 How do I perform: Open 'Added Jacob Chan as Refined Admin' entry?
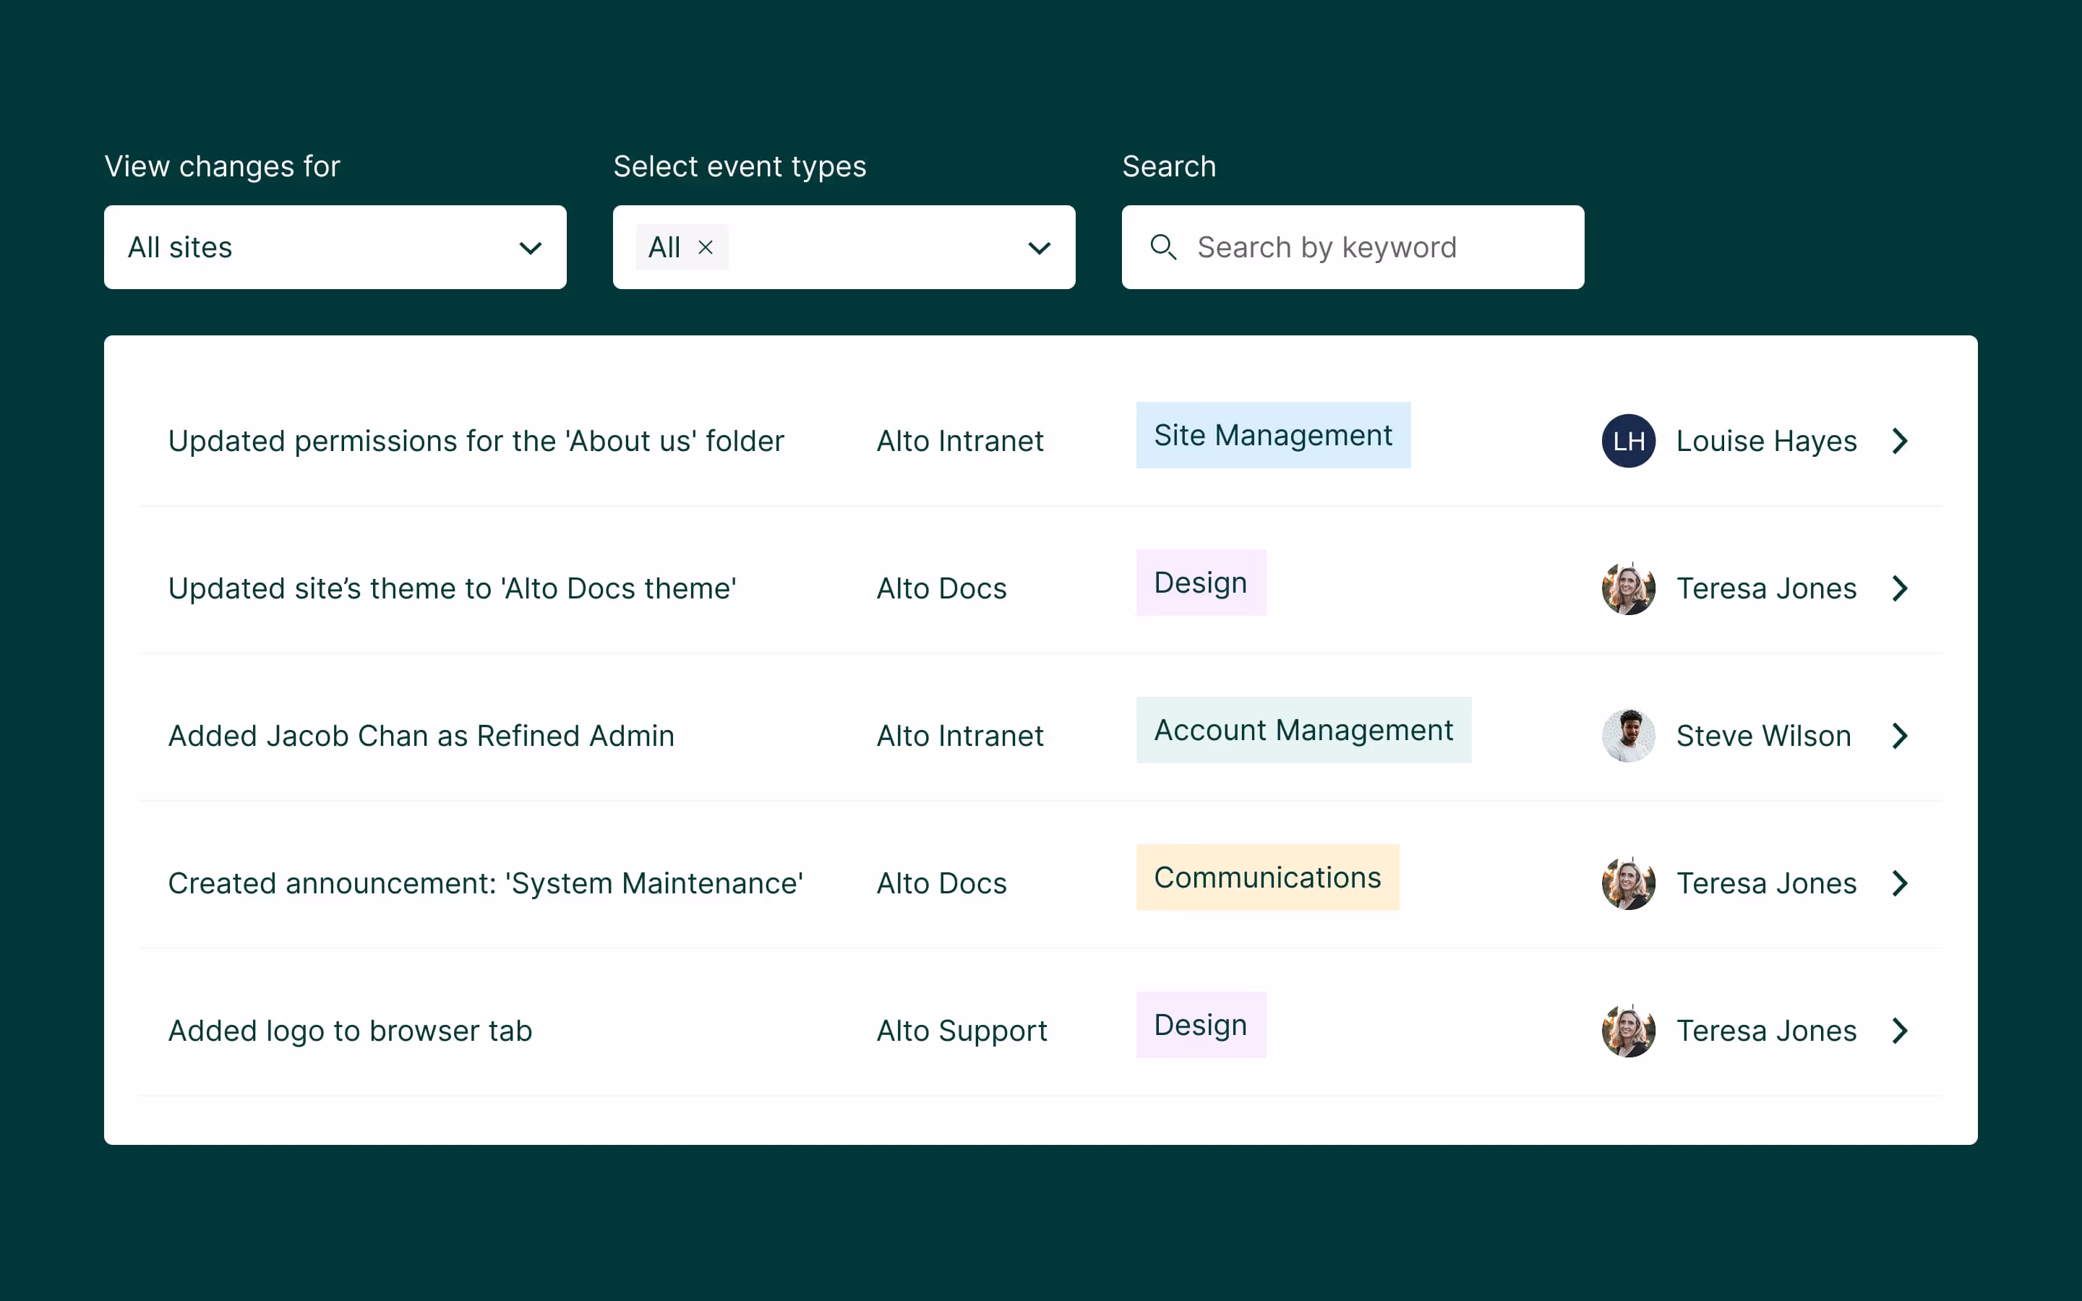pos(421,737)
